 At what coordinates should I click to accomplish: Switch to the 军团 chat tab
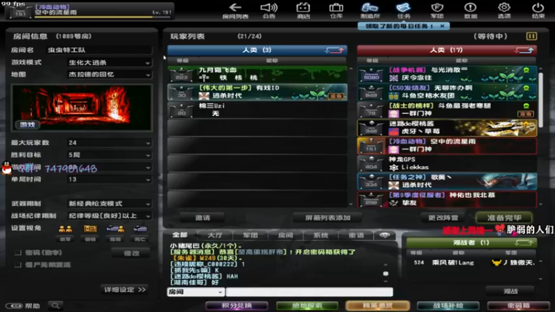coord(250,235)
